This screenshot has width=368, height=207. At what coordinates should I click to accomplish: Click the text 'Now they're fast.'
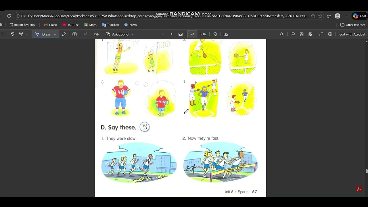204,138
